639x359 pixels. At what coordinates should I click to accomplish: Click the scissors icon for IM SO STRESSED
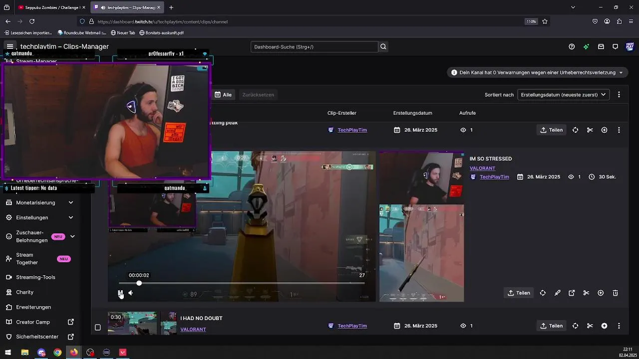click(x=586, y=293)
